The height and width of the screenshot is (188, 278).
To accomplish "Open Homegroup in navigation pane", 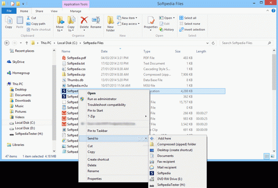I will tap(18, 73).
